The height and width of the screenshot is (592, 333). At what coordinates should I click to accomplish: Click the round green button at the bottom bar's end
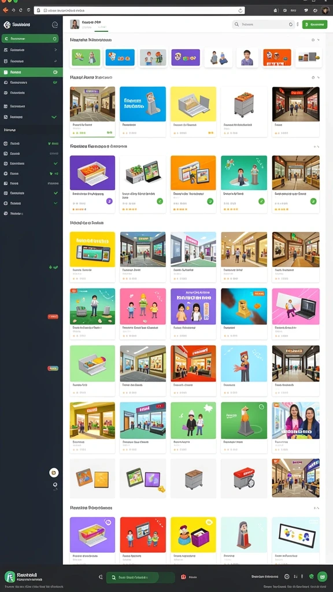(322, 576)
